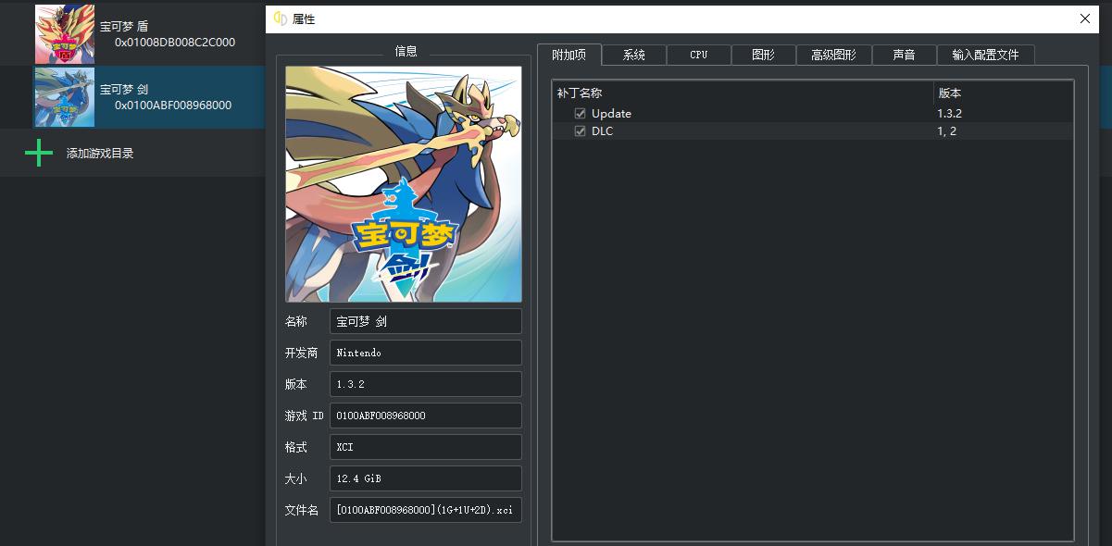1112x546 pixels.
Task: Close the 属性 dialog window
Action: 1085,19
